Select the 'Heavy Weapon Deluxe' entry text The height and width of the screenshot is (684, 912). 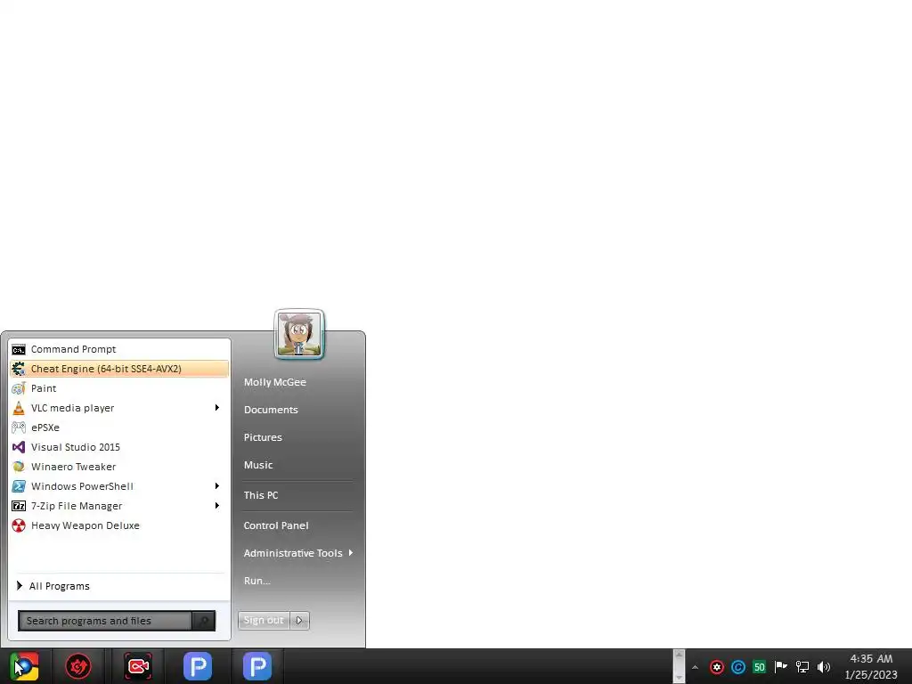click(x=85, y=525)
